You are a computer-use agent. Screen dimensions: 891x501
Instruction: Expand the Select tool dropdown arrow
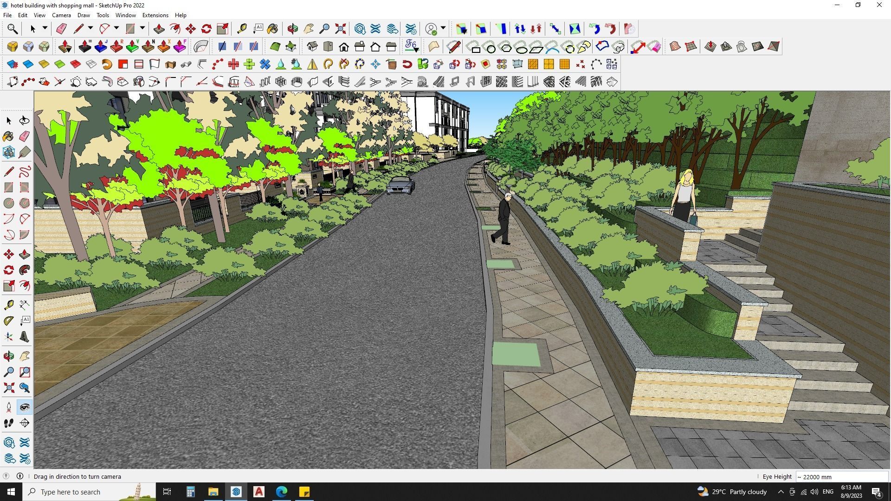pyautogui.click(x=45, y=28)
